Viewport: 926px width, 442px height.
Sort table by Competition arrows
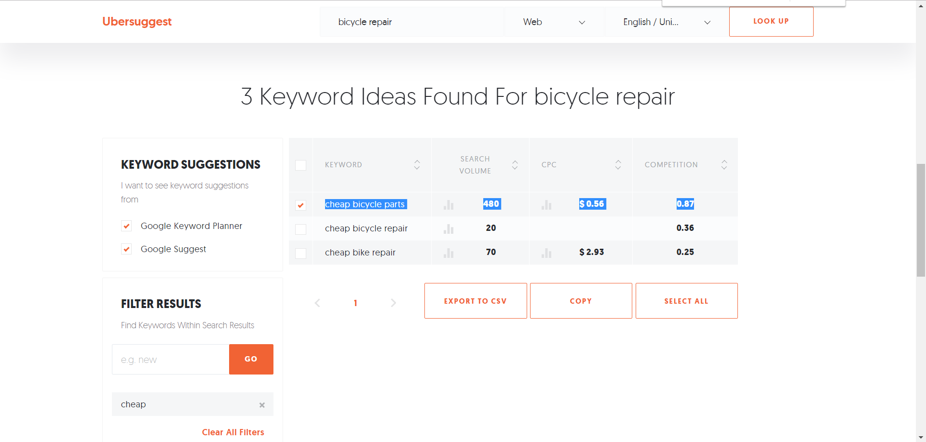(724, 165)
